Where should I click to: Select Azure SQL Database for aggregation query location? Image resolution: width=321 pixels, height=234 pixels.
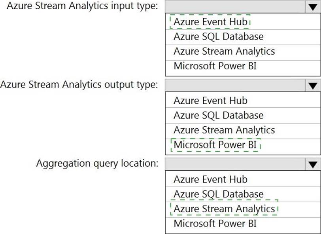(218, 194)
